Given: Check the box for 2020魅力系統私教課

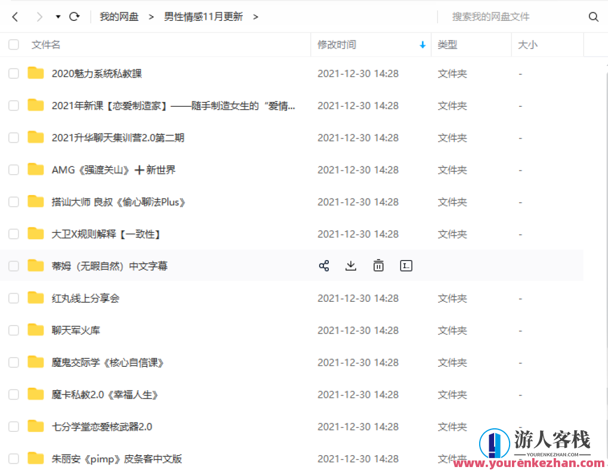Looking at the screenshot, I should point(14,73).
